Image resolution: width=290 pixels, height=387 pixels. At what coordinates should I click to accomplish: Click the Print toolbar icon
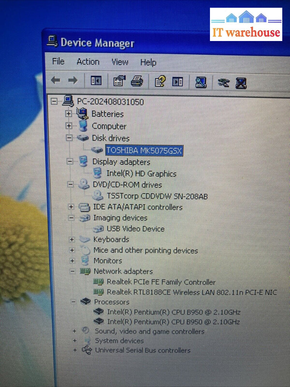[x=137, y=81]
